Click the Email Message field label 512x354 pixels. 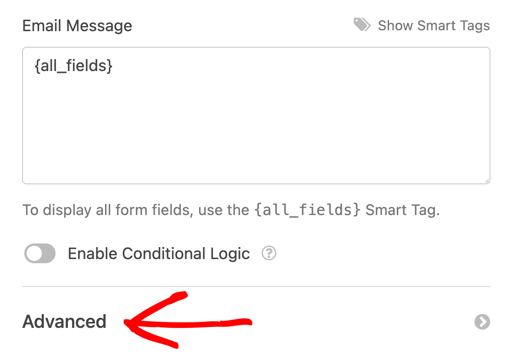77,26
